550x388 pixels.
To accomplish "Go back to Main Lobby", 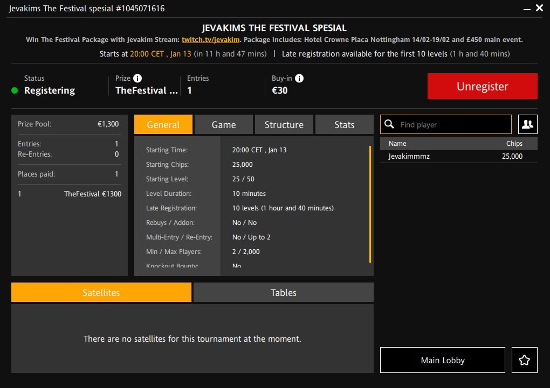I will click(x=443, y=360).
